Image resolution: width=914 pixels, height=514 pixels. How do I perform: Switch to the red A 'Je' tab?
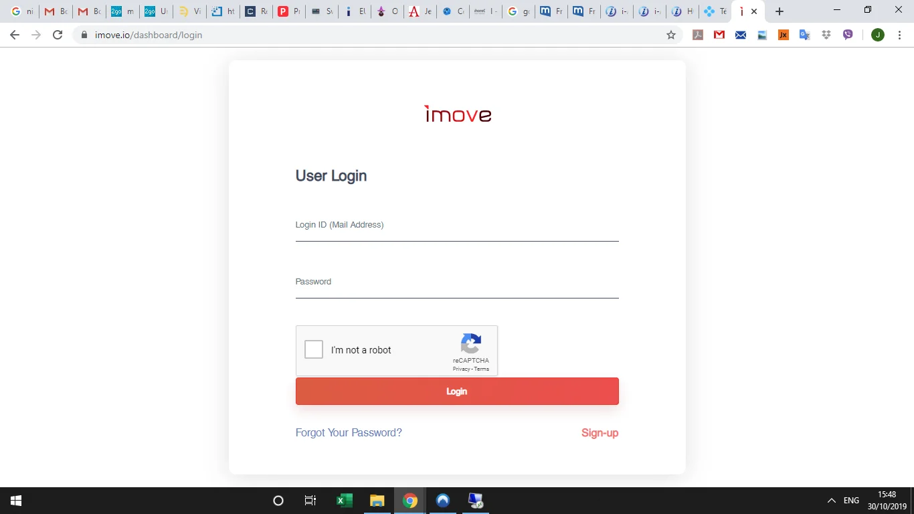point(421,11)
